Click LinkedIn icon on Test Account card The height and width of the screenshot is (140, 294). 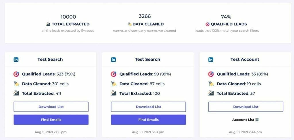click(x=211, y=60)
